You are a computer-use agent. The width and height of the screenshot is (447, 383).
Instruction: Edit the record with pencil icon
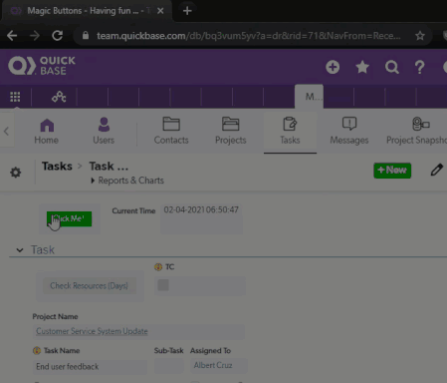tap(437, 170)
